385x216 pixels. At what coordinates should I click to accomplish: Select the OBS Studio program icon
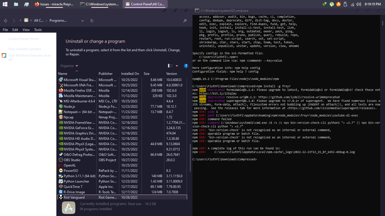click(61, 160)
